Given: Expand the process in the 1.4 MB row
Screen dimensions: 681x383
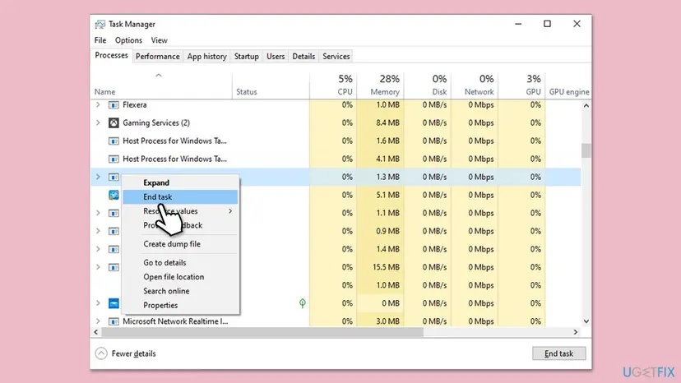Looking at the screenshot, I should (x=98, y=249).
